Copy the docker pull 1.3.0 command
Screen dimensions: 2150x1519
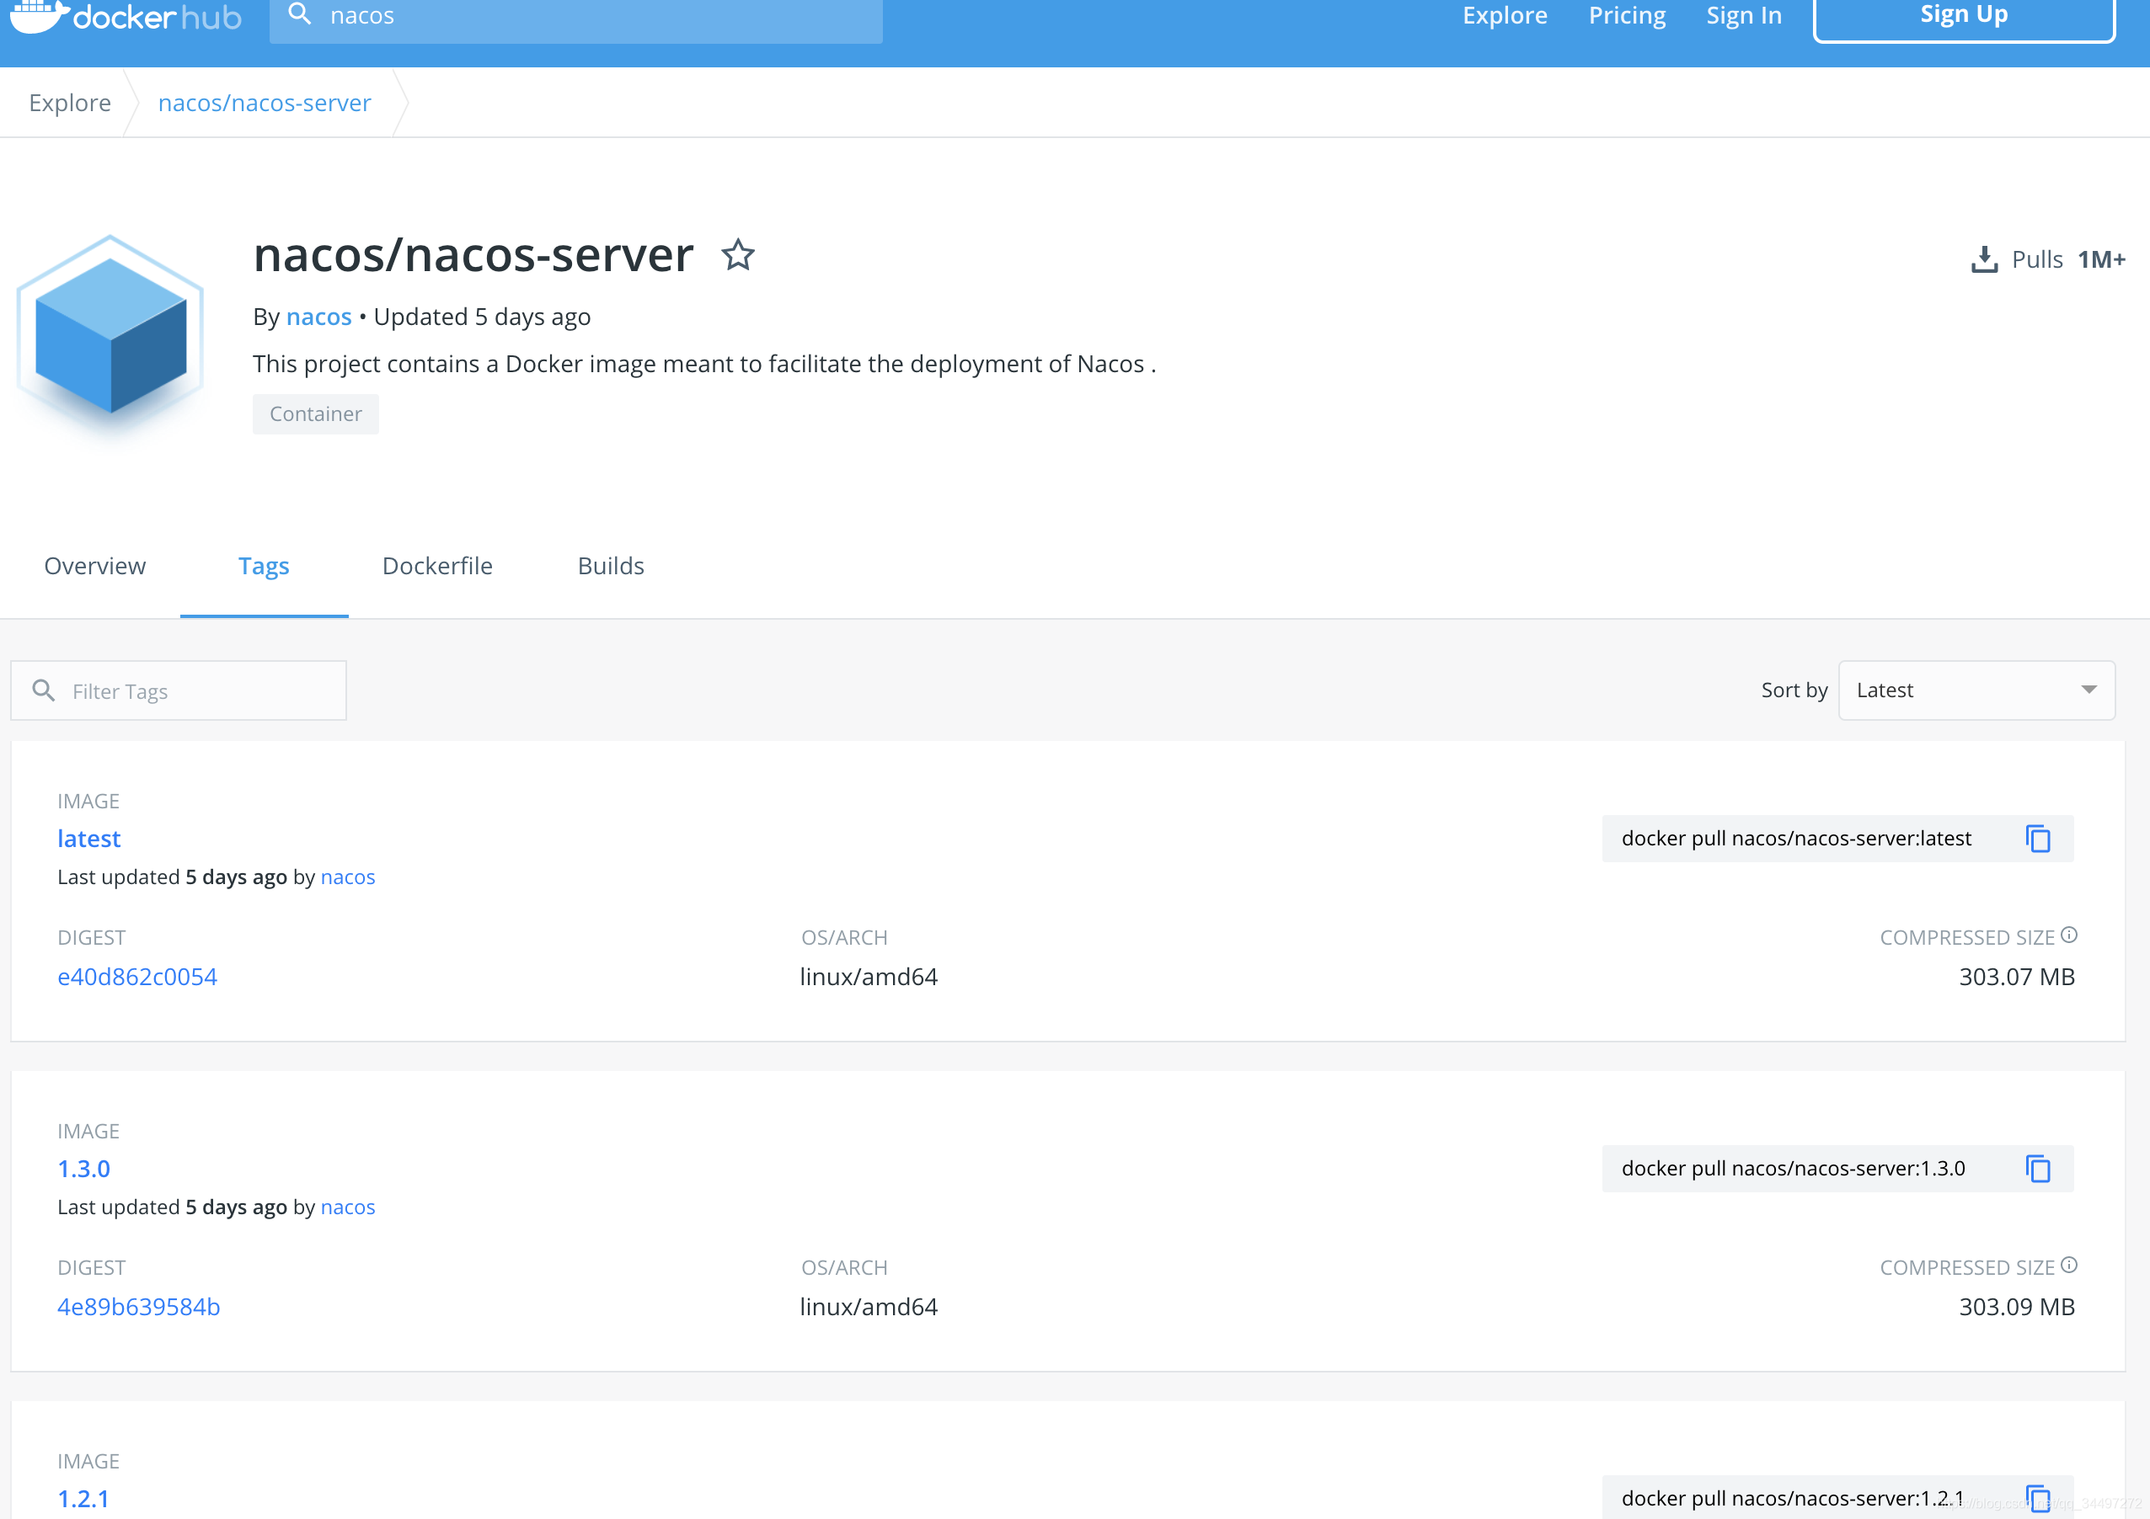click(x=2038, y=1169)
